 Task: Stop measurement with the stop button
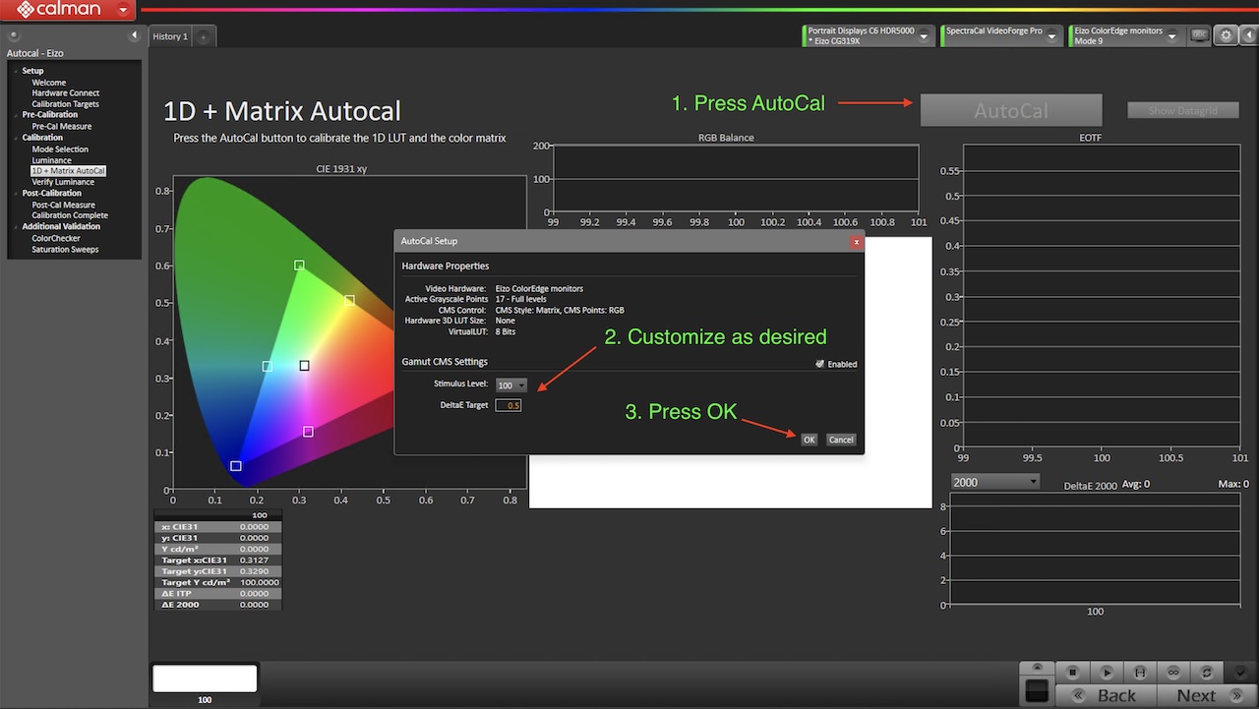coord(1073,672)
